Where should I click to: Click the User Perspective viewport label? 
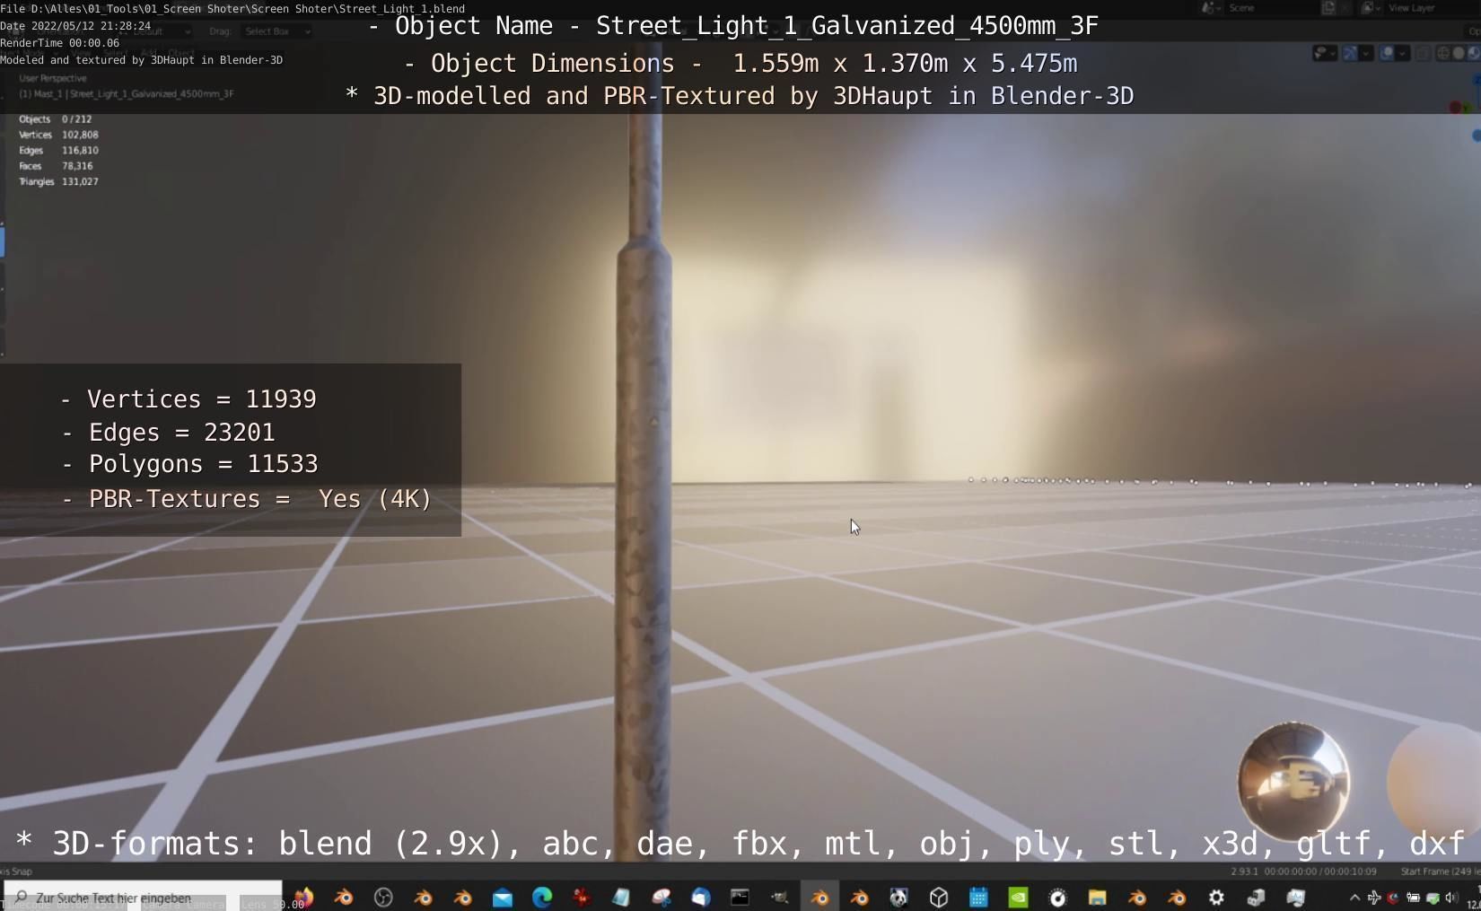[x=53, y=78]
